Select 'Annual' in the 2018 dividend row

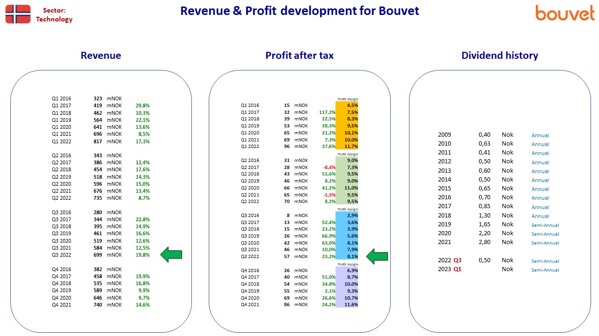[x=541, y=216]
